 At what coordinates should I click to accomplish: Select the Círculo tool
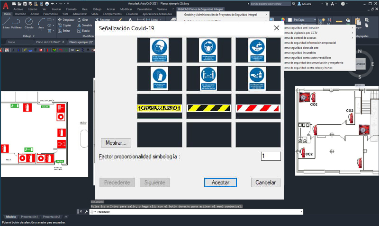(29, 23)
